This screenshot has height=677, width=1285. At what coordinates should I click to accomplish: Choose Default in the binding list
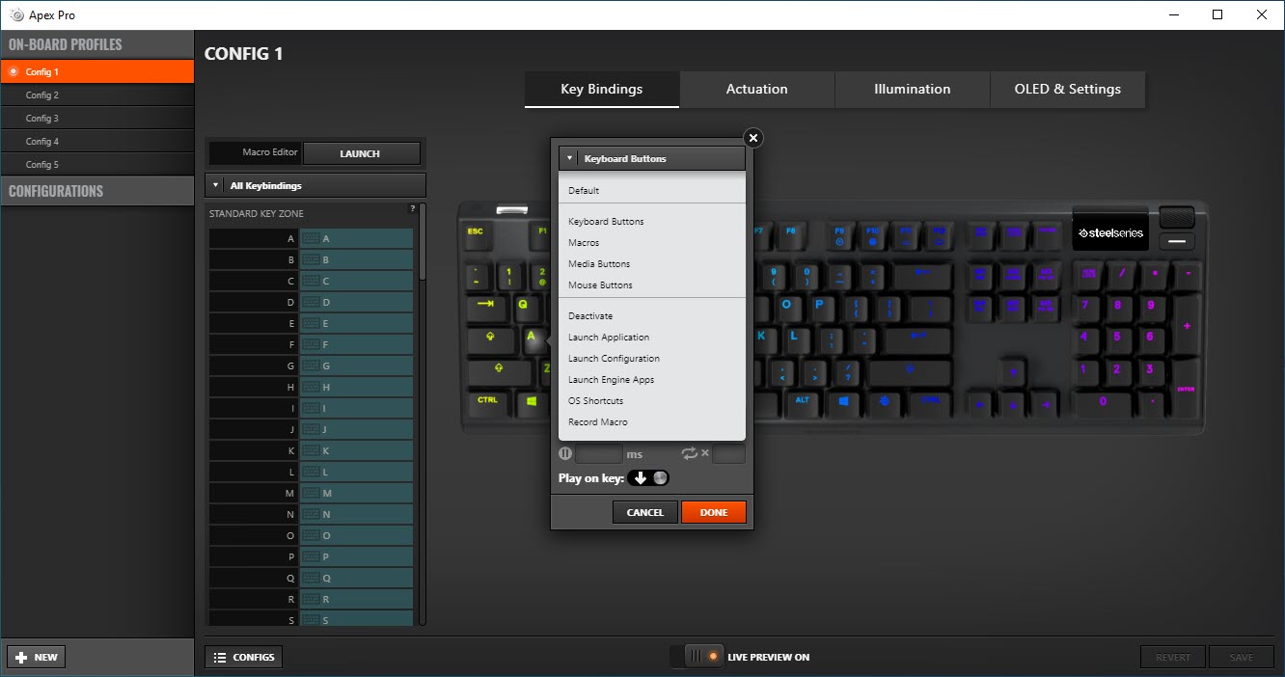584,191
